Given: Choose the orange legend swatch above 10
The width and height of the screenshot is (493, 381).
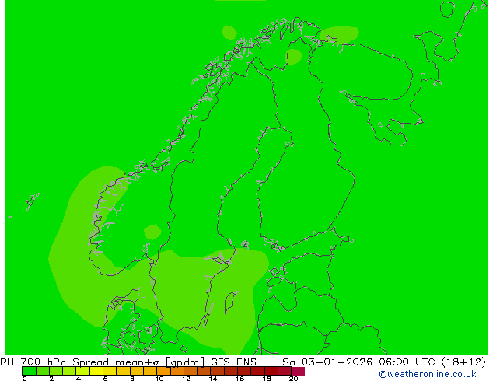Looking at the screenshot, I should (x=163, y=371).
